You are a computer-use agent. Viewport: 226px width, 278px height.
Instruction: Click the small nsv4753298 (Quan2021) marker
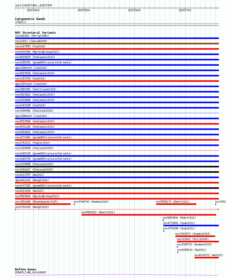[164, 231]
